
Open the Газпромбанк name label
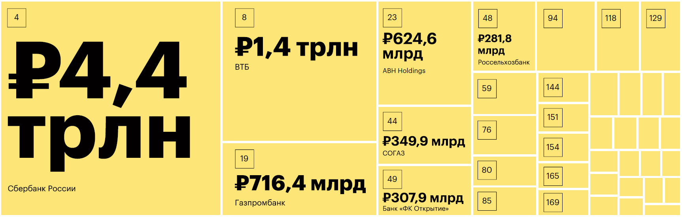(260, 203)
